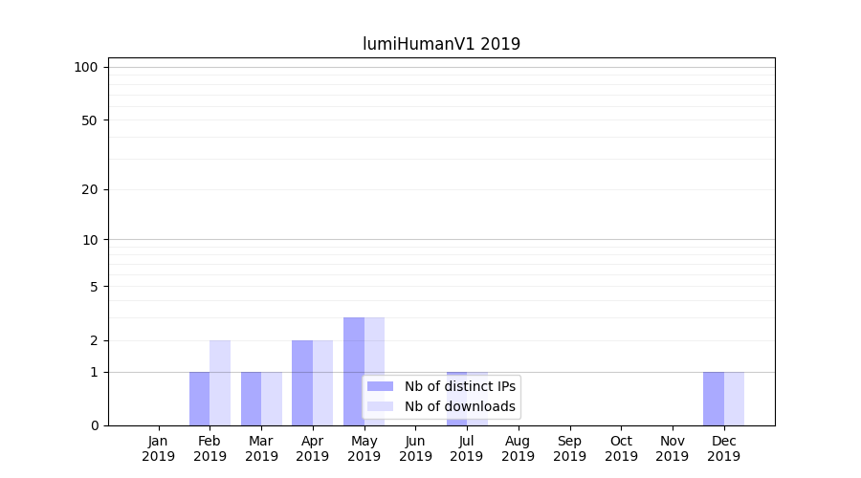
Task: Click the 100 y-axis tick label
Action: click(x=86, y=67)
